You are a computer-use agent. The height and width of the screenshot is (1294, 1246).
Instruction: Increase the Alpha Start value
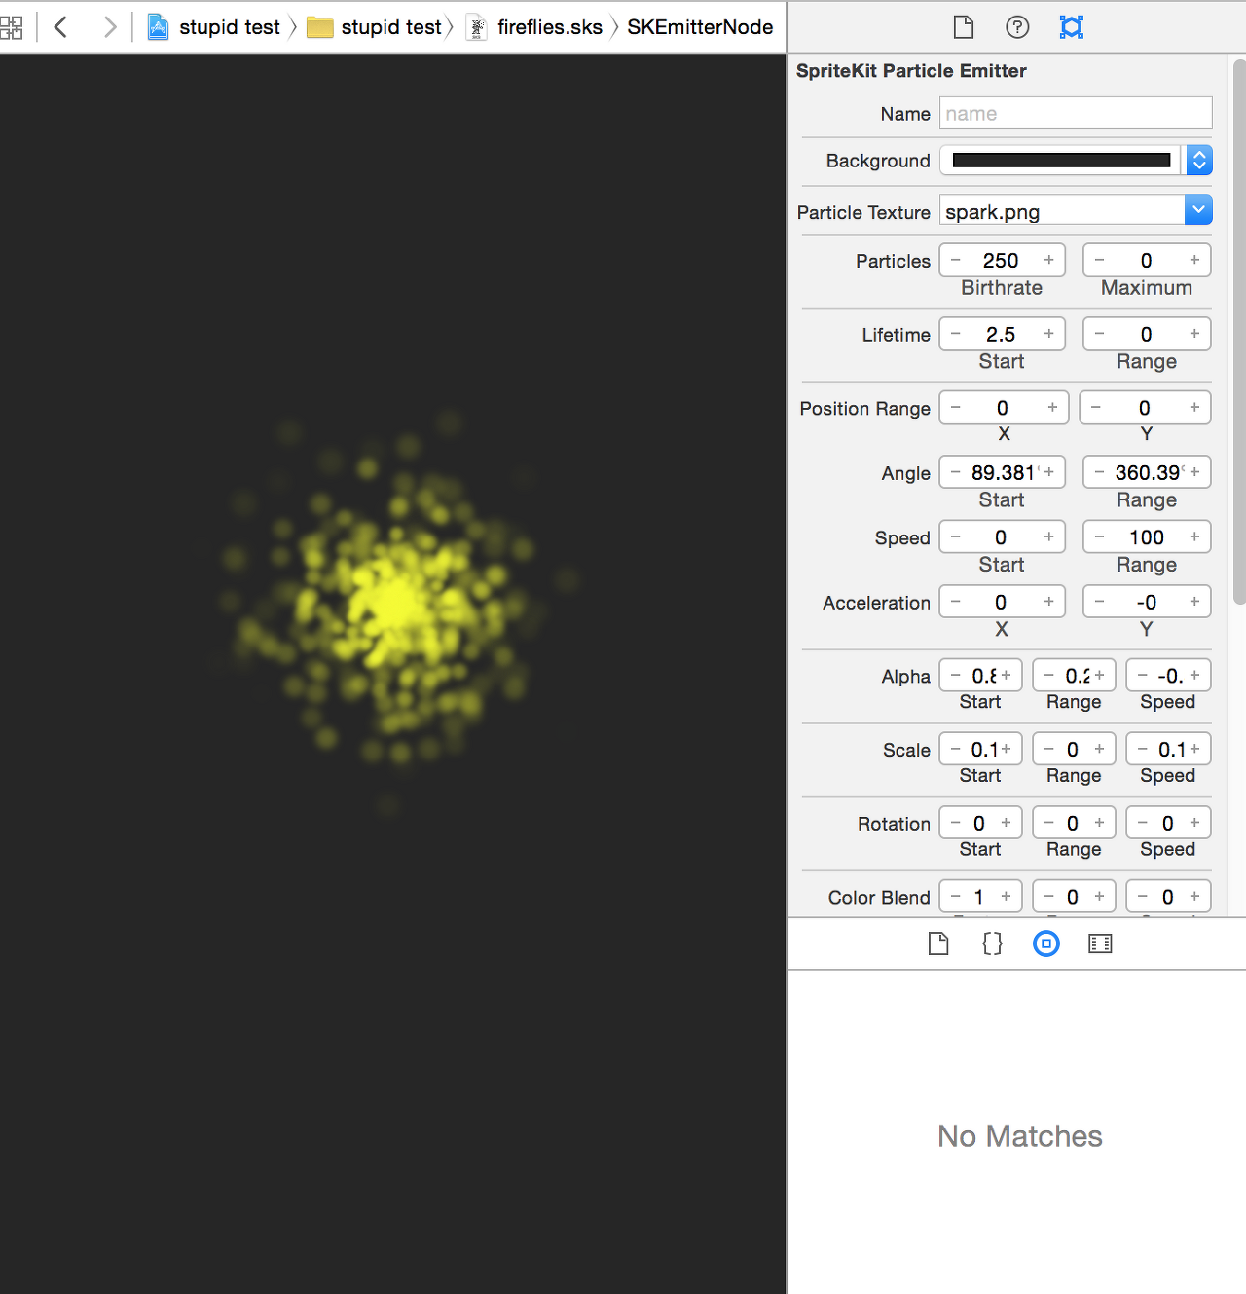1007,675
